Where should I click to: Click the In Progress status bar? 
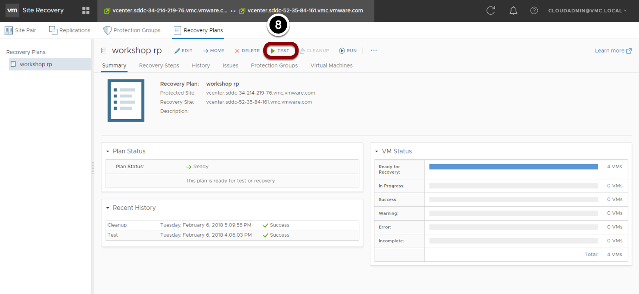[x=513, y=186]
